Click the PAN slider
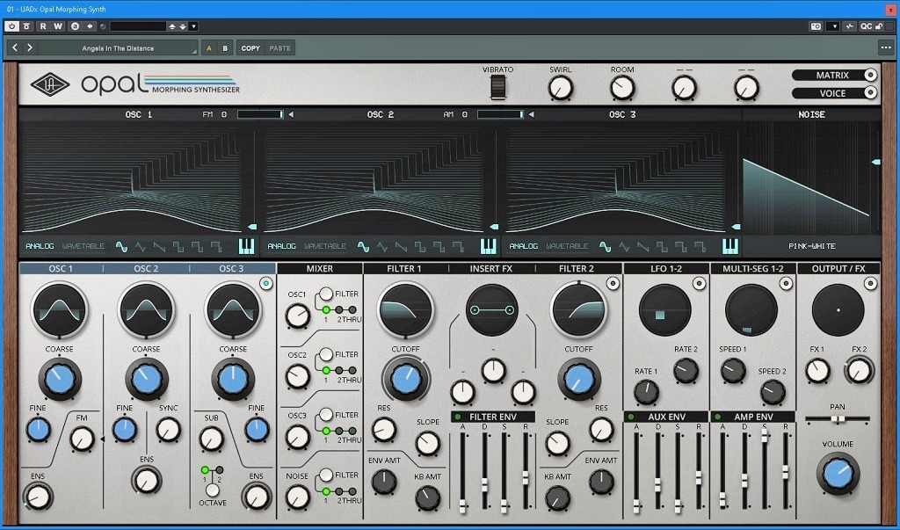 pos(838,419)
